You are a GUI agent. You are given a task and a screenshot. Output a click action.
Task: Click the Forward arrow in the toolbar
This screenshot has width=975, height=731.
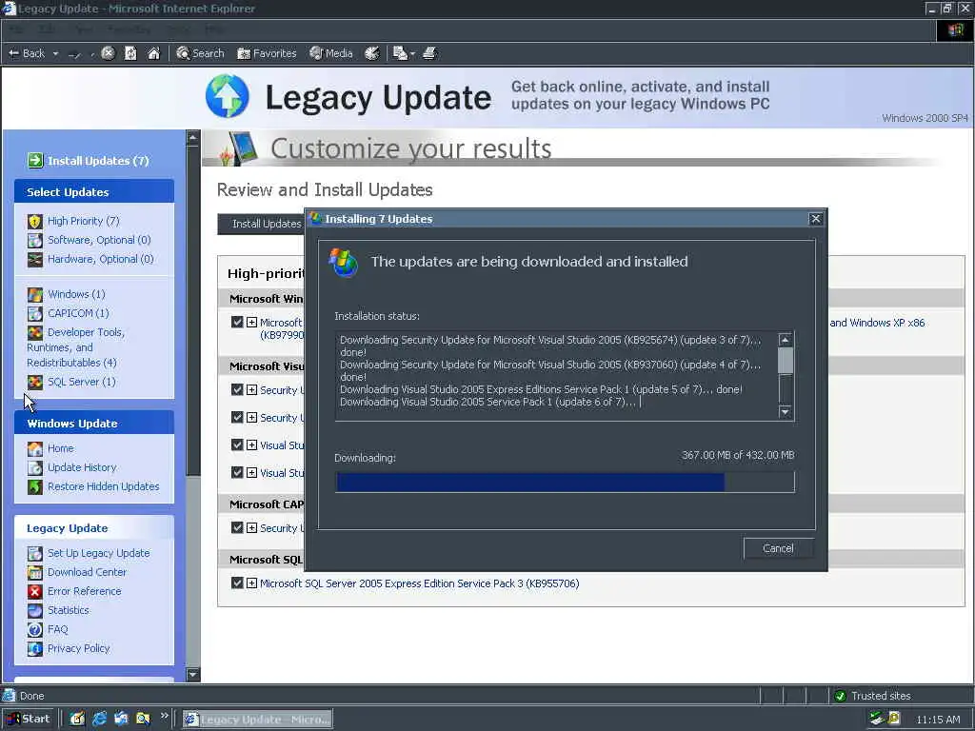click(74, 54)
